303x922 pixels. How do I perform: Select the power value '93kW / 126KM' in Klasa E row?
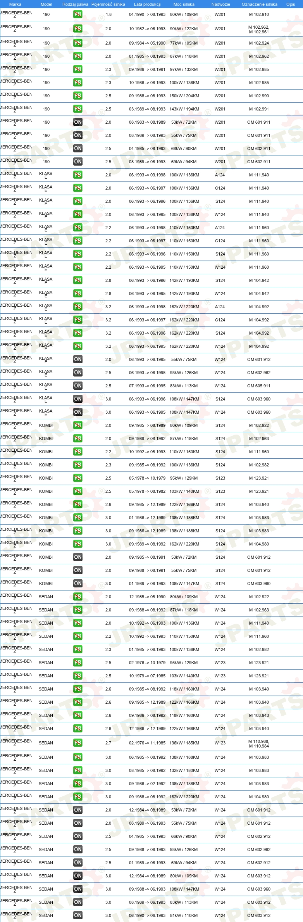(184, 373)
